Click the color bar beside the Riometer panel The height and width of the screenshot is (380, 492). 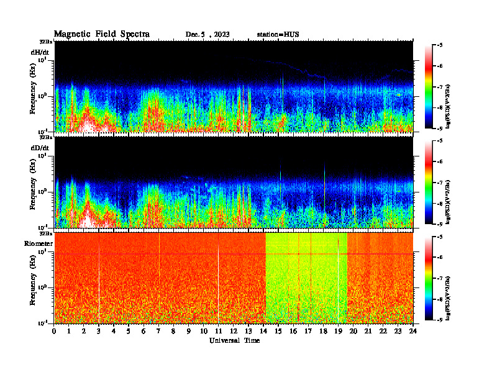click(x=429, y=278)
